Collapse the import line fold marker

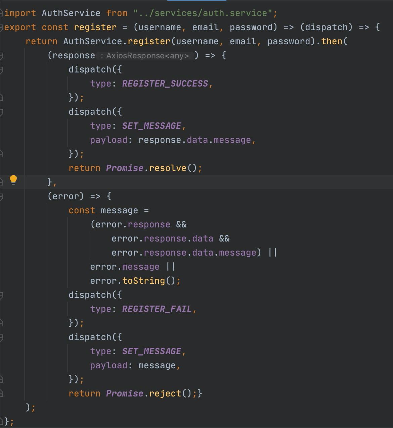click(x=2, y=13)
